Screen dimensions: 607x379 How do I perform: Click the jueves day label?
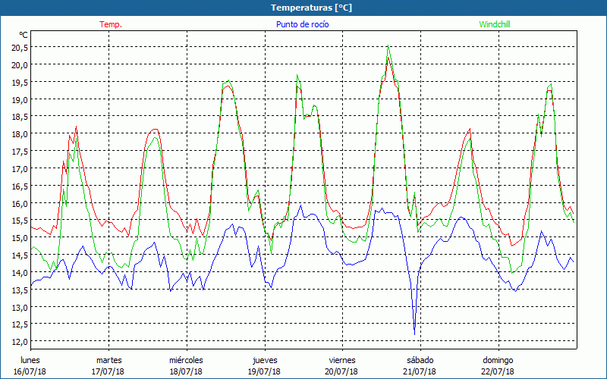265,360
